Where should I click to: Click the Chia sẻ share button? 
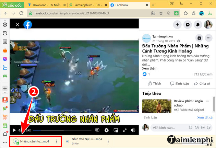(202, 83)
